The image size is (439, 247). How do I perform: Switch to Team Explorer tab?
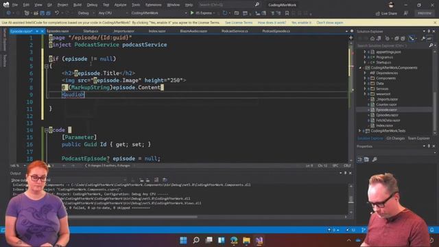418,139
